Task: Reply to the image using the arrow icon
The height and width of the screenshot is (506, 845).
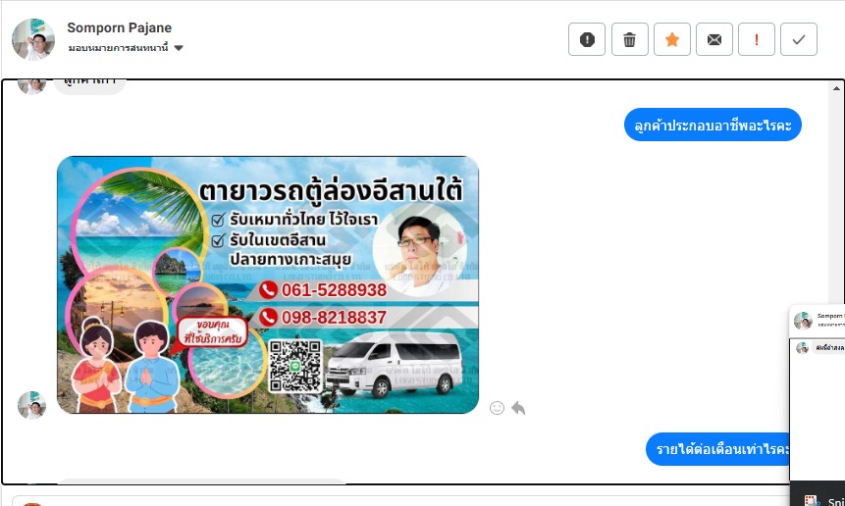Action: tap(518, 408)
